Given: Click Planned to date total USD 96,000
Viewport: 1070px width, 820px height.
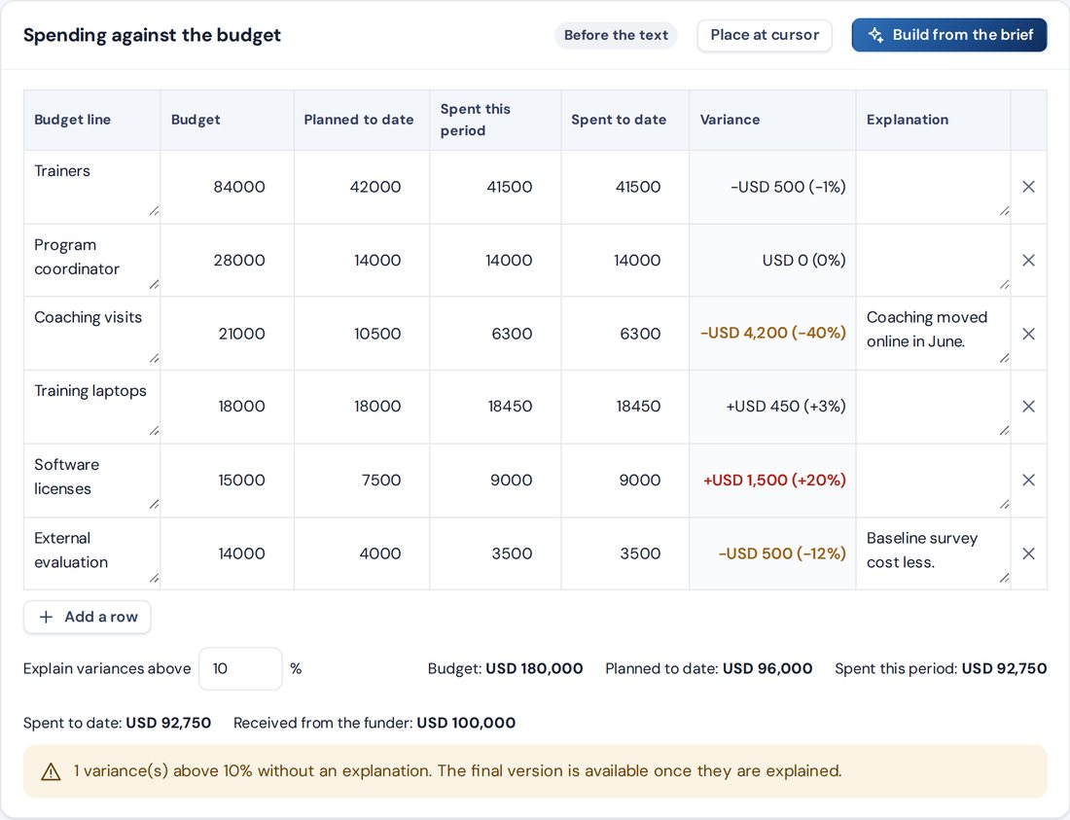Looking at the screenshot, I should point(708,668).
